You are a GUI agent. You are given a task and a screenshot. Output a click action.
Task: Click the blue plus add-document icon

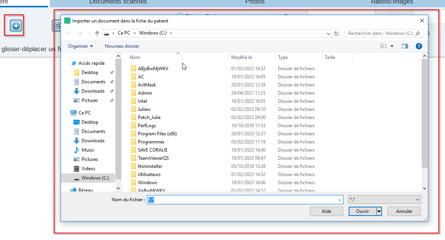16,26
